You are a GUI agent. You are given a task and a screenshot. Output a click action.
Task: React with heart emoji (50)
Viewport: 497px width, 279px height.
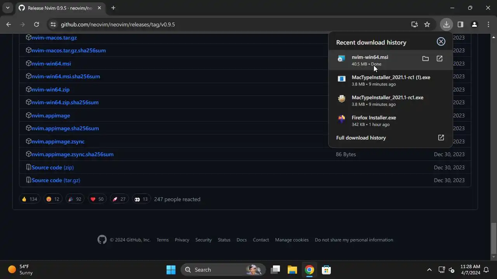coord(97,199)
